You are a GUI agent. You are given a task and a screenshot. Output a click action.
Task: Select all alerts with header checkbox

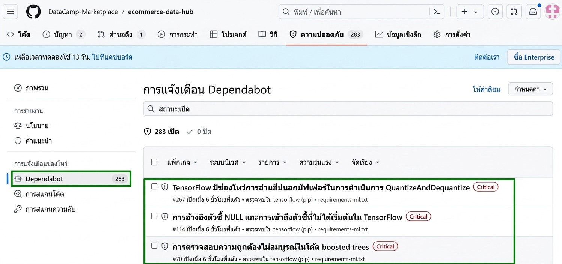(154, 162)
